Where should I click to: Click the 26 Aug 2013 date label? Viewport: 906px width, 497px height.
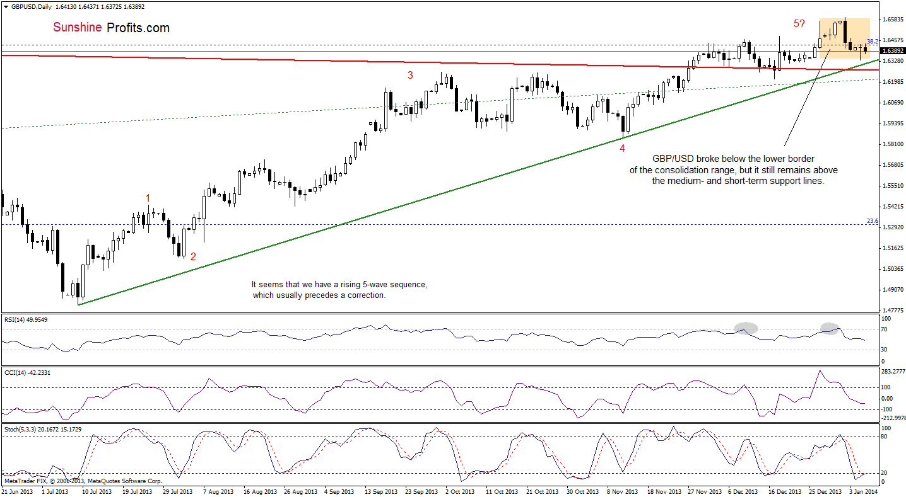(300, 491)
